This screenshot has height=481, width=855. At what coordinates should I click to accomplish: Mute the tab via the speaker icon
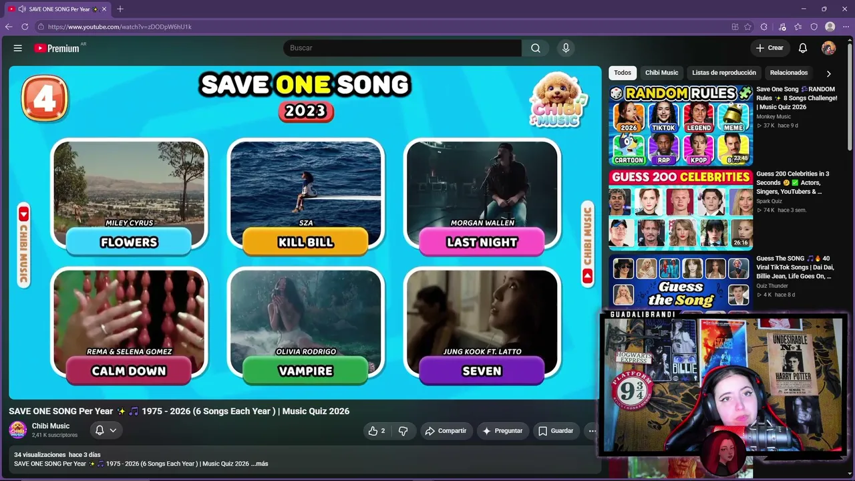pos(22,9)
